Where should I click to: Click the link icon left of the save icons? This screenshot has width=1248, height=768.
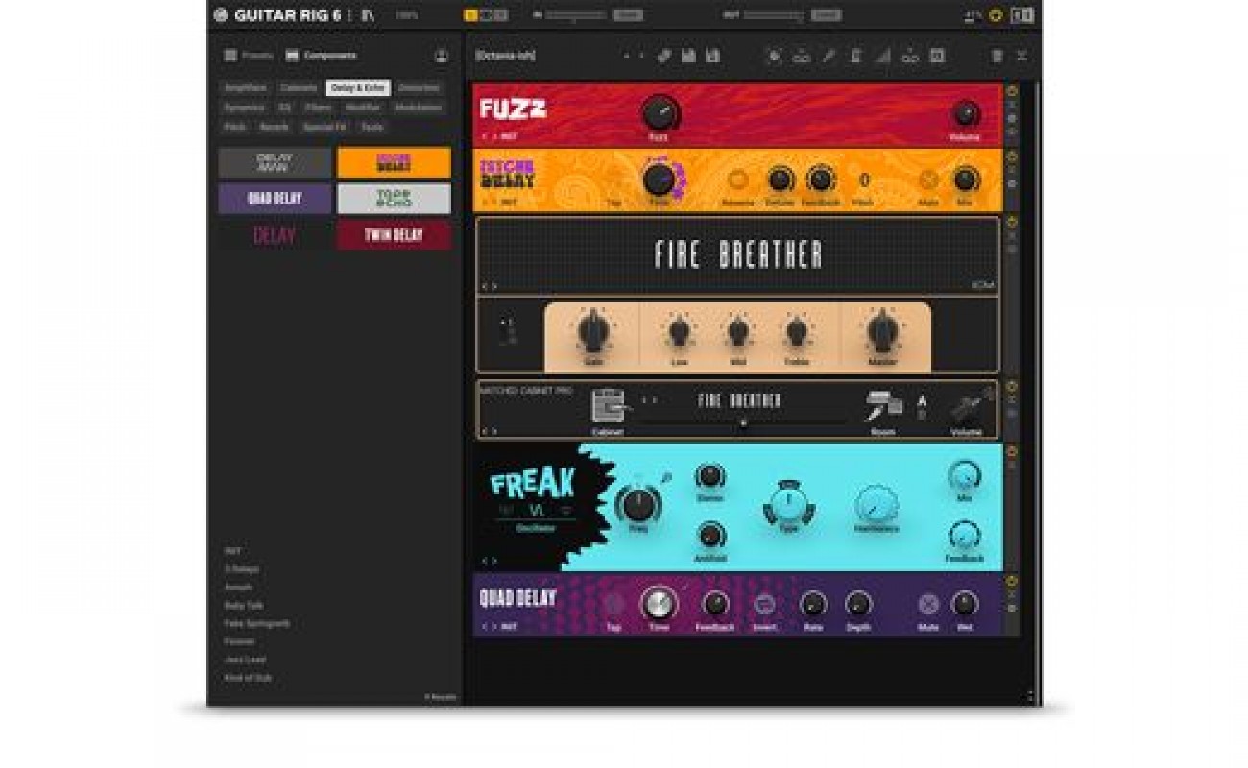click(x=663, y=56)
